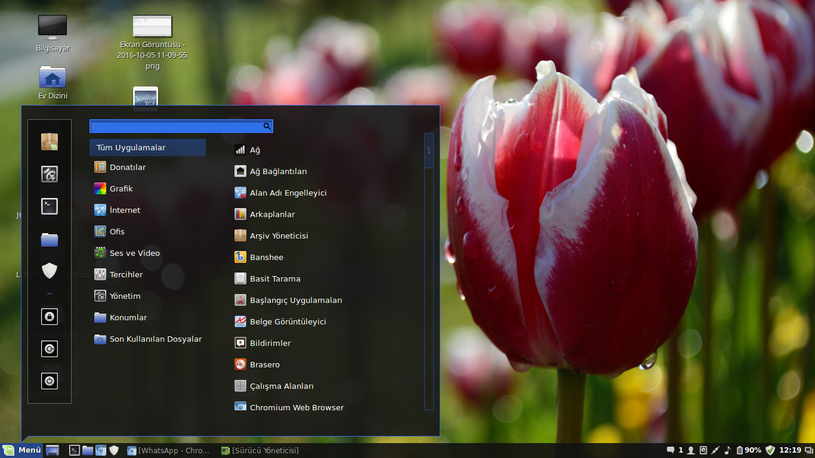
Task: Open network connection applet in tray
Action: click(715, 450)
